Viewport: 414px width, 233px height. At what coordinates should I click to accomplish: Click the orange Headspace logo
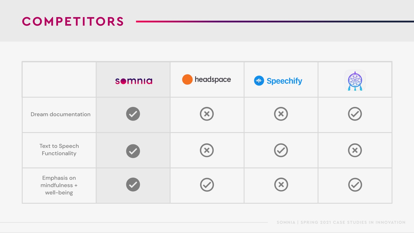[x=206, y=79]
